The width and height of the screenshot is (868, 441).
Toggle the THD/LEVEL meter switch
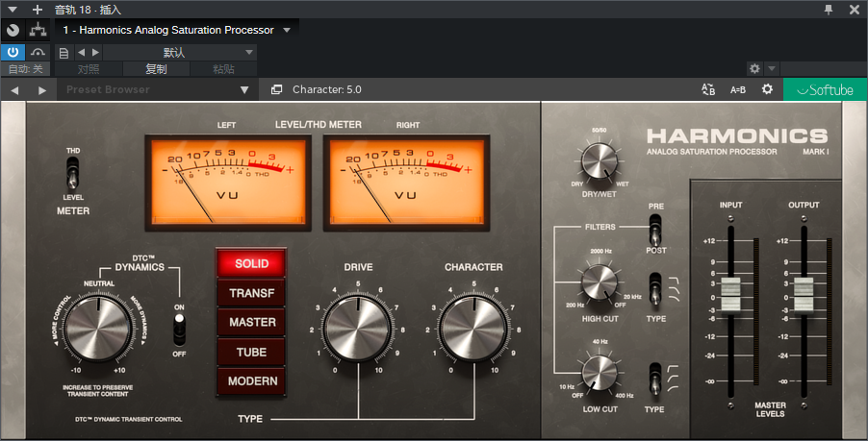pyautogui.click(x=73, y=174)
